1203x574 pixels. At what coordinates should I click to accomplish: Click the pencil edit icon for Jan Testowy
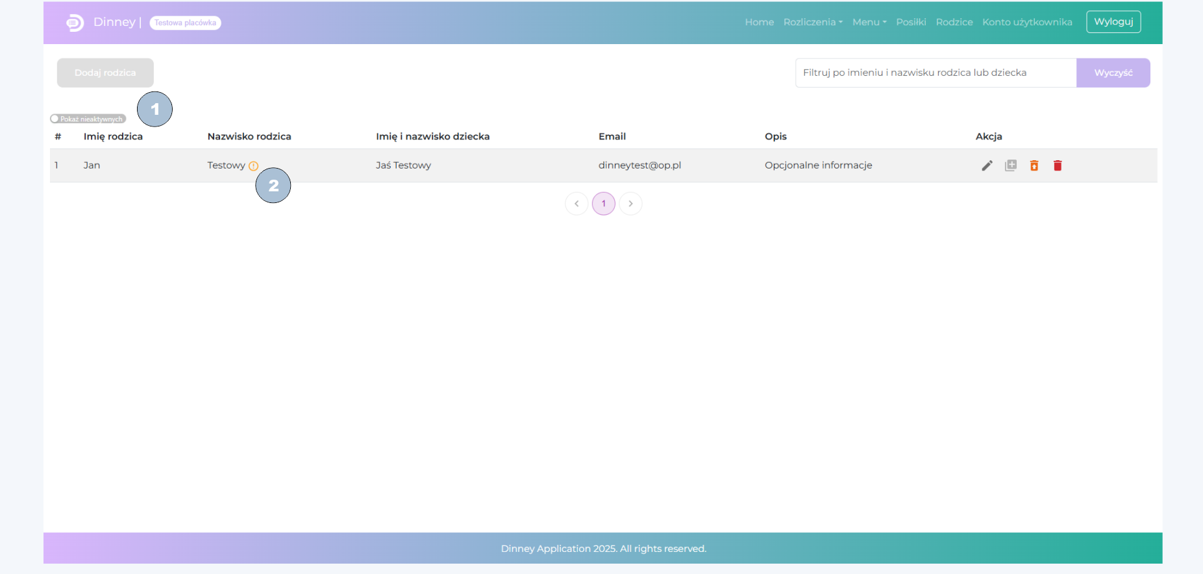[x=987, y=165]
